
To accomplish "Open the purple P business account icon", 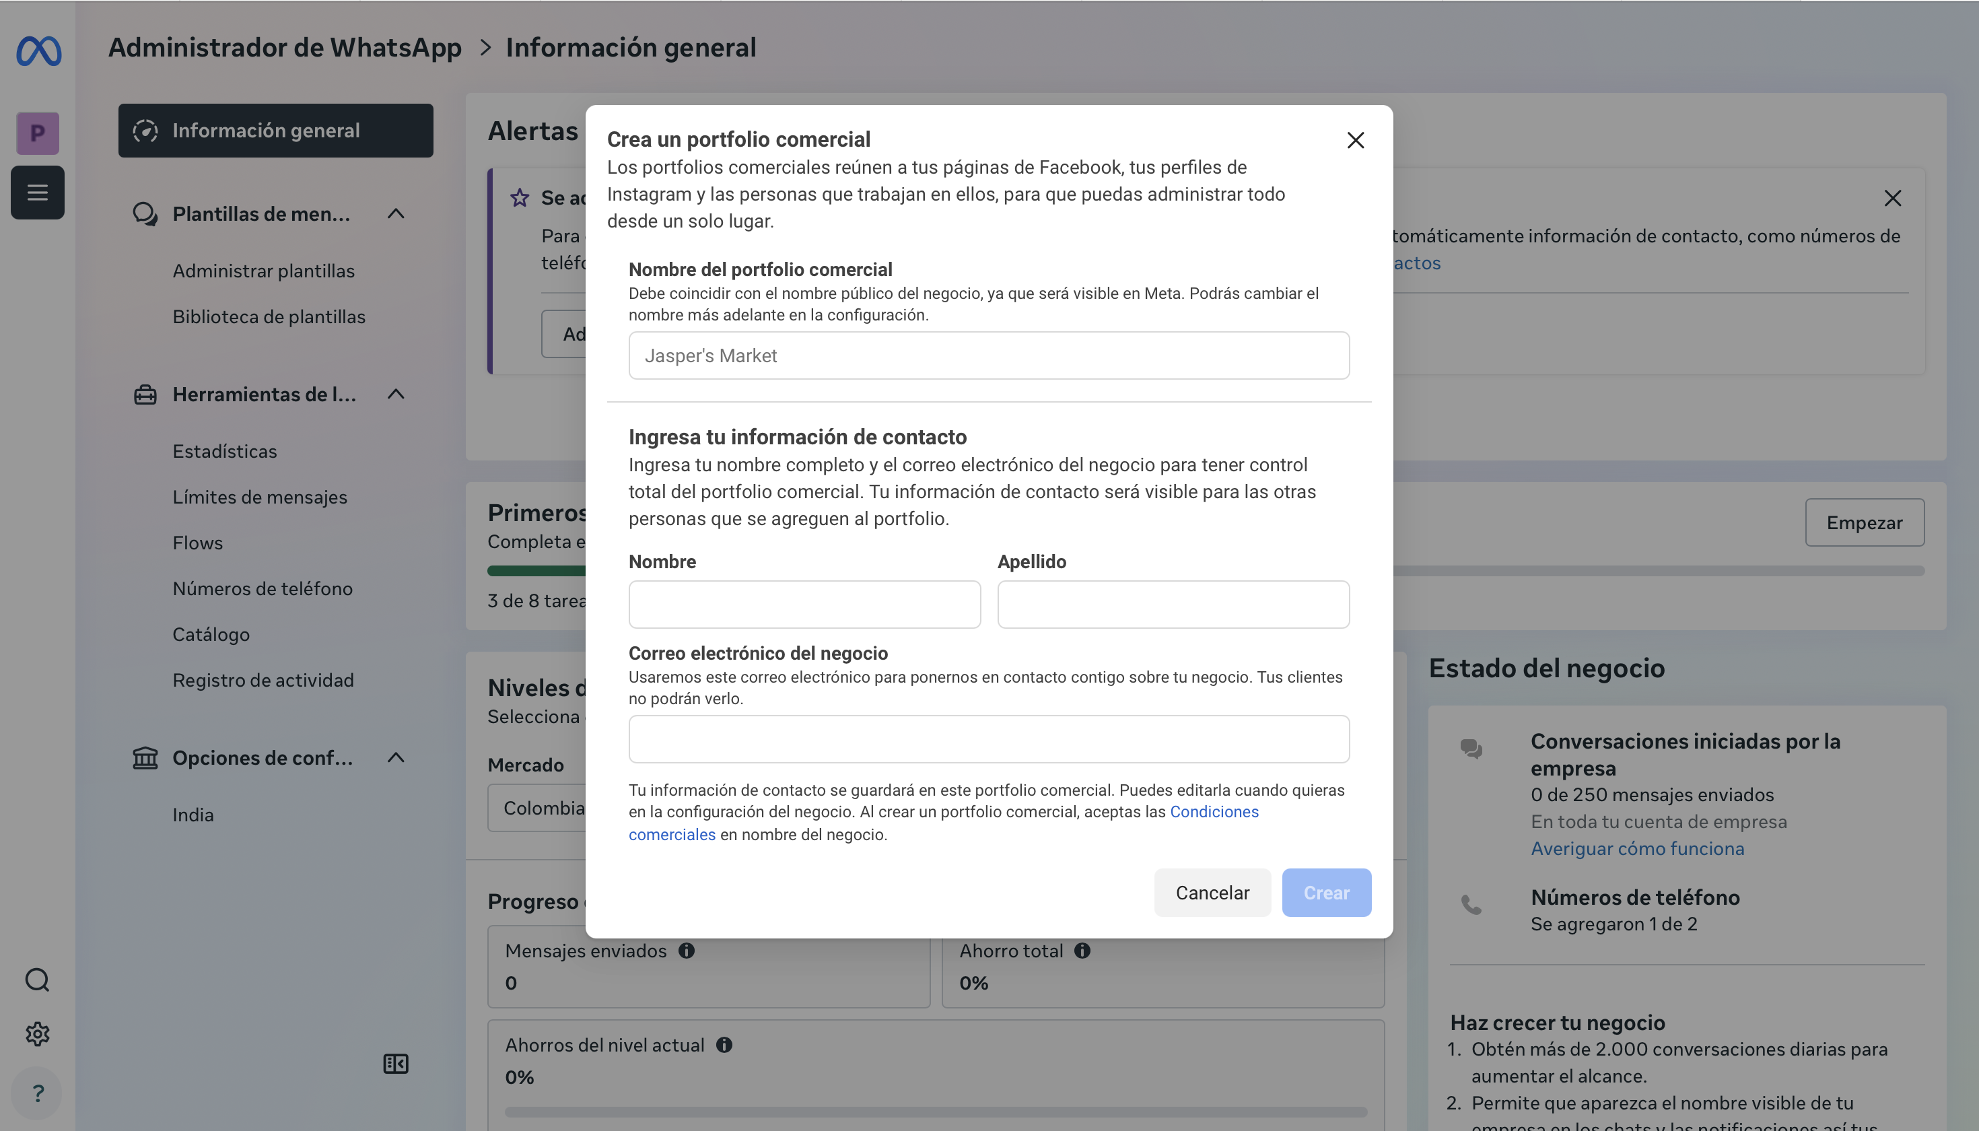I will pyautogui.click(x=37, y=133).
